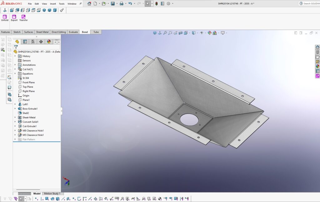
Task: Expand the Flat-Pattern node
Action: click(x=15, y=139)
